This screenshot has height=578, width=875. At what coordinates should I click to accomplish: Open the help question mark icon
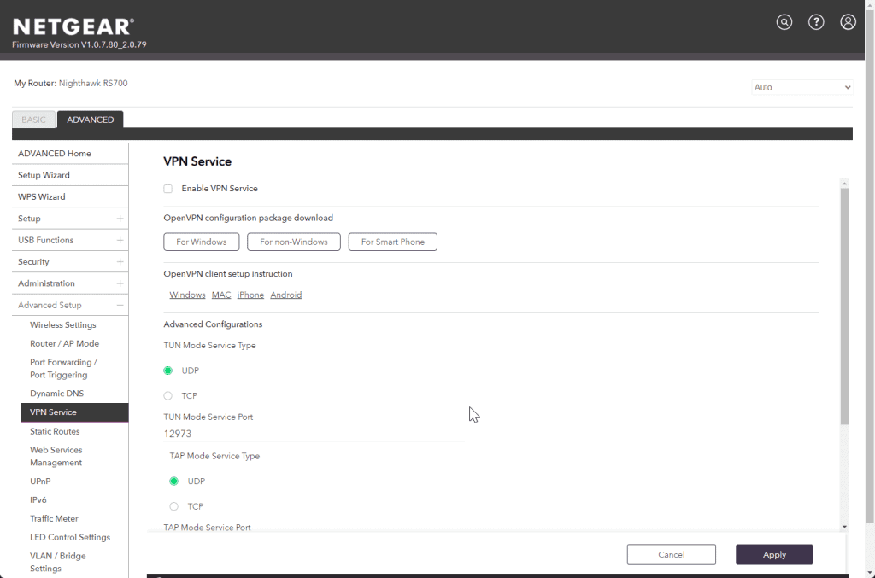(x=816, y=22)
